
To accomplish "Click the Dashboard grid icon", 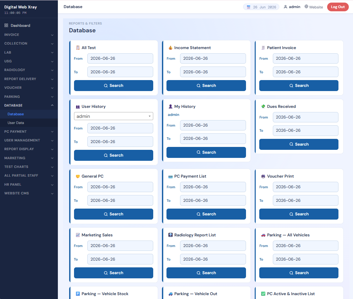I will [6, 26].
